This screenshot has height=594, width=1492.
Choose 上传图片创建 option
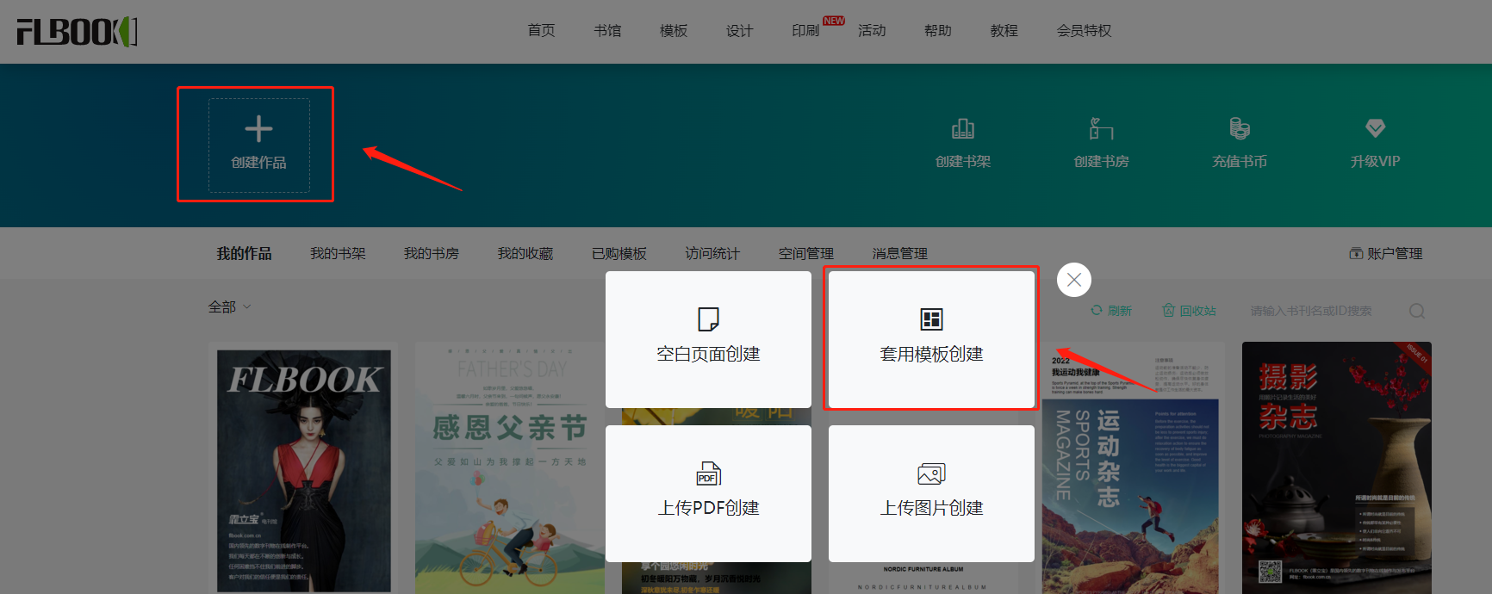931,493
